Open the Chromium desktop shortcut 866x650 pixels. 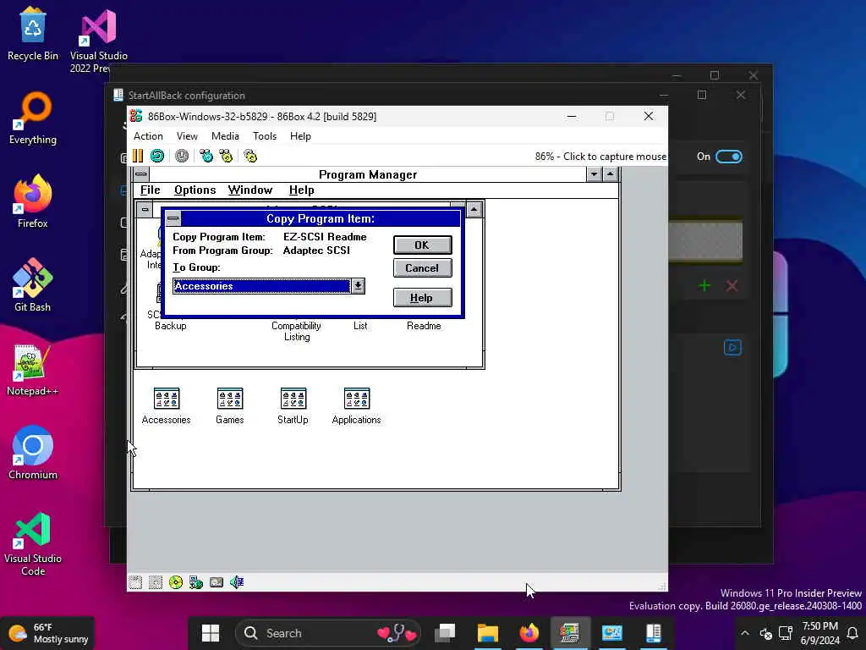(x=33, y=453)
